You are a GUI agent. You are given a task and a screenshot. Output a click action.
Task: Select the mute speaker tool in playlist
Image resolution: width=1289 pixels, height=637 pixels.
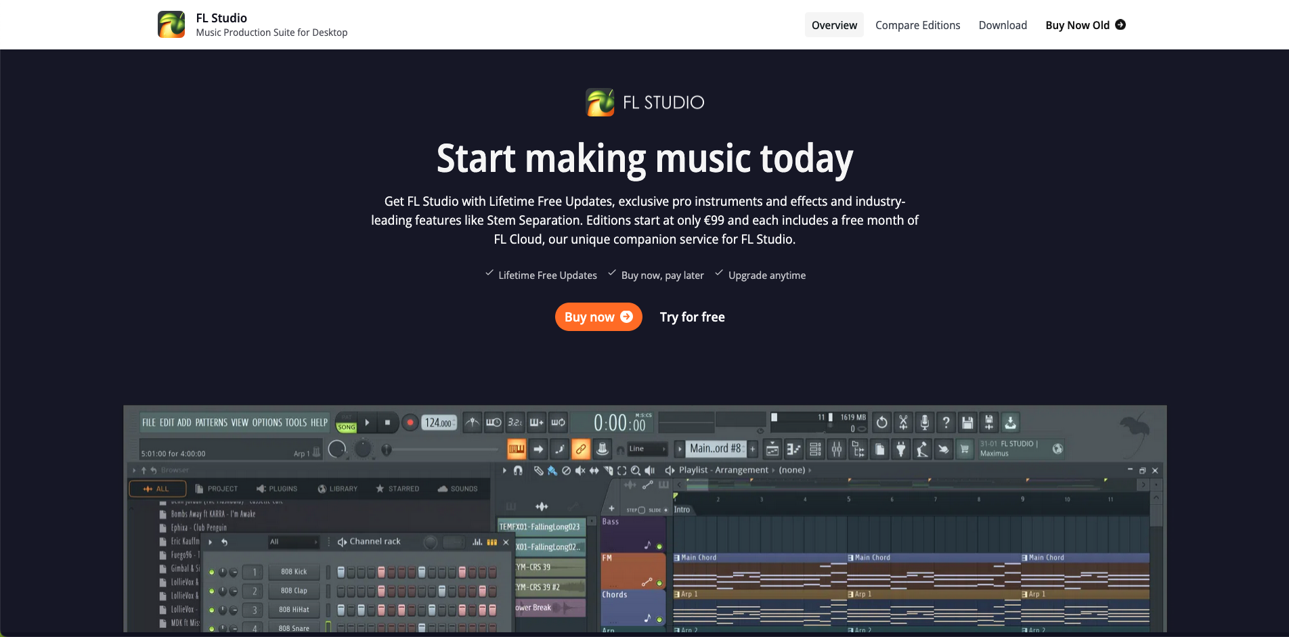click(580, 470)
